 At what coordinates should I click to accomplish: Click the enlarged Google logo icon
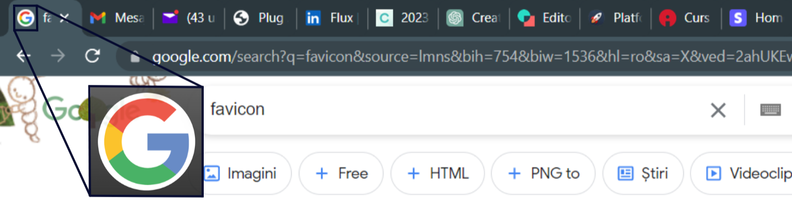coord(146,140)
